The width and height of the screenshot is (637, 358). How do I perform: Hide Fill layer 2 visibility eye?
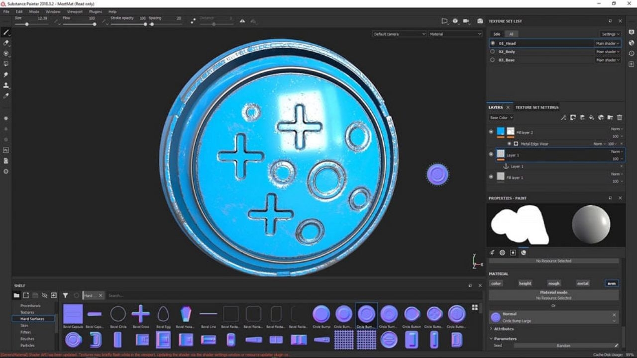pos(491,132)
